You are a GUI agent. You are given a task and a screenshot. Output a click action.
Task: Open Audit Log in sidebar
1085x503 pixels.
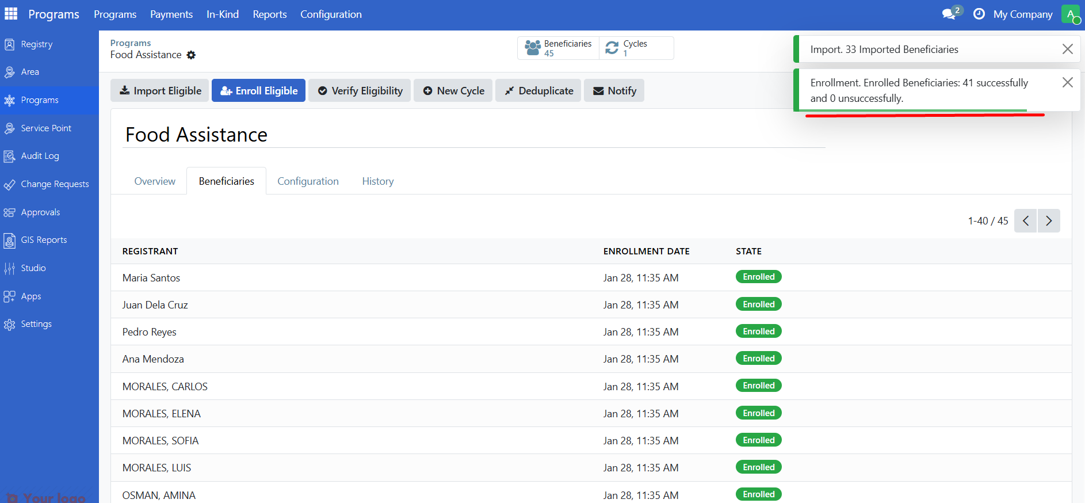pos(40,156)
